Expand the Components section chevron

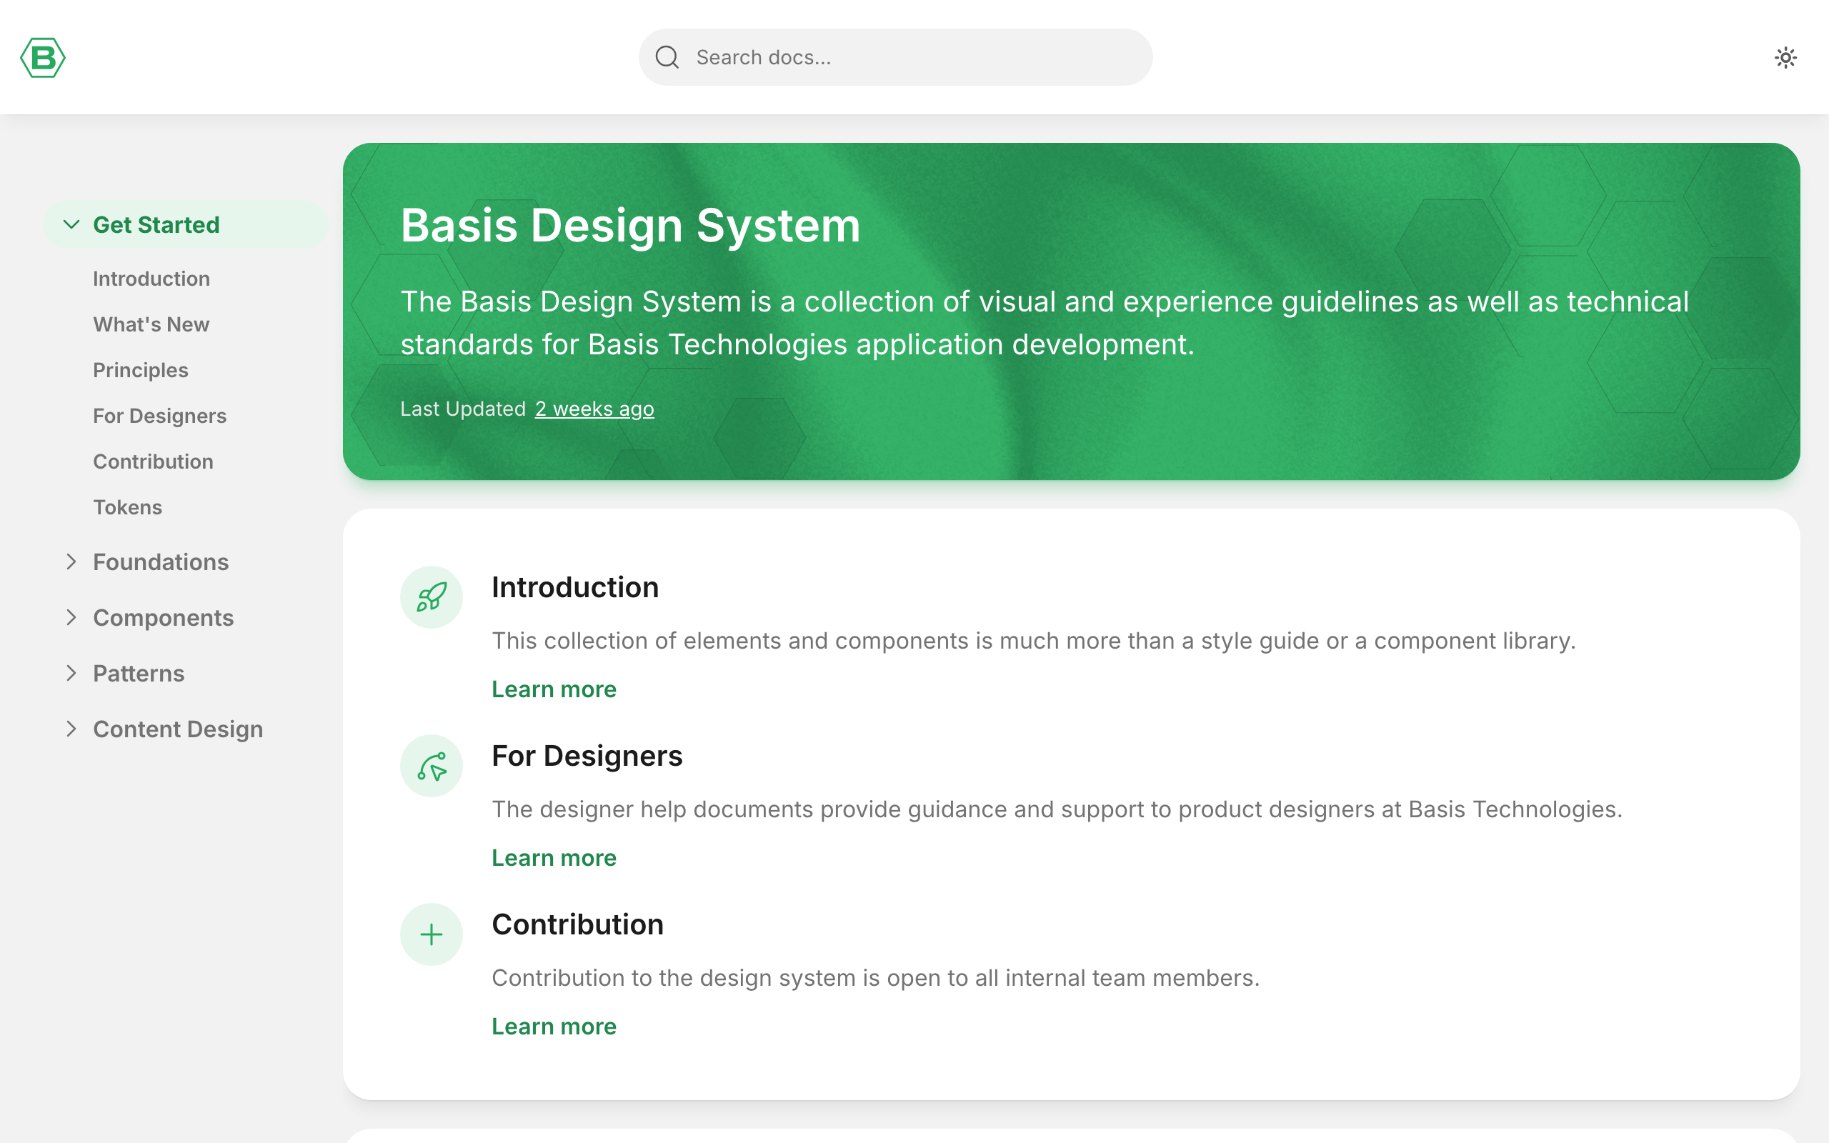[x=71, y=618]
